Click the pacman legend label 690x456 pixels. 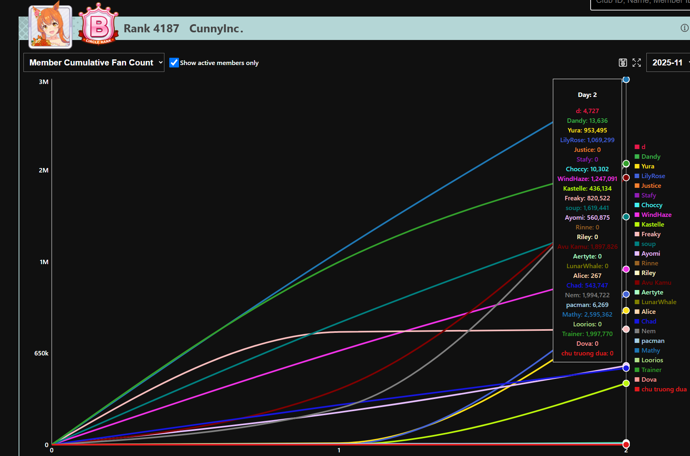(653, 341)
